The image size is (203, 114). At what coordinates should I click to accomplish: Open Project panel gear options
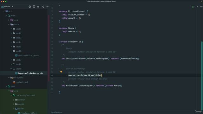(43, 7)
